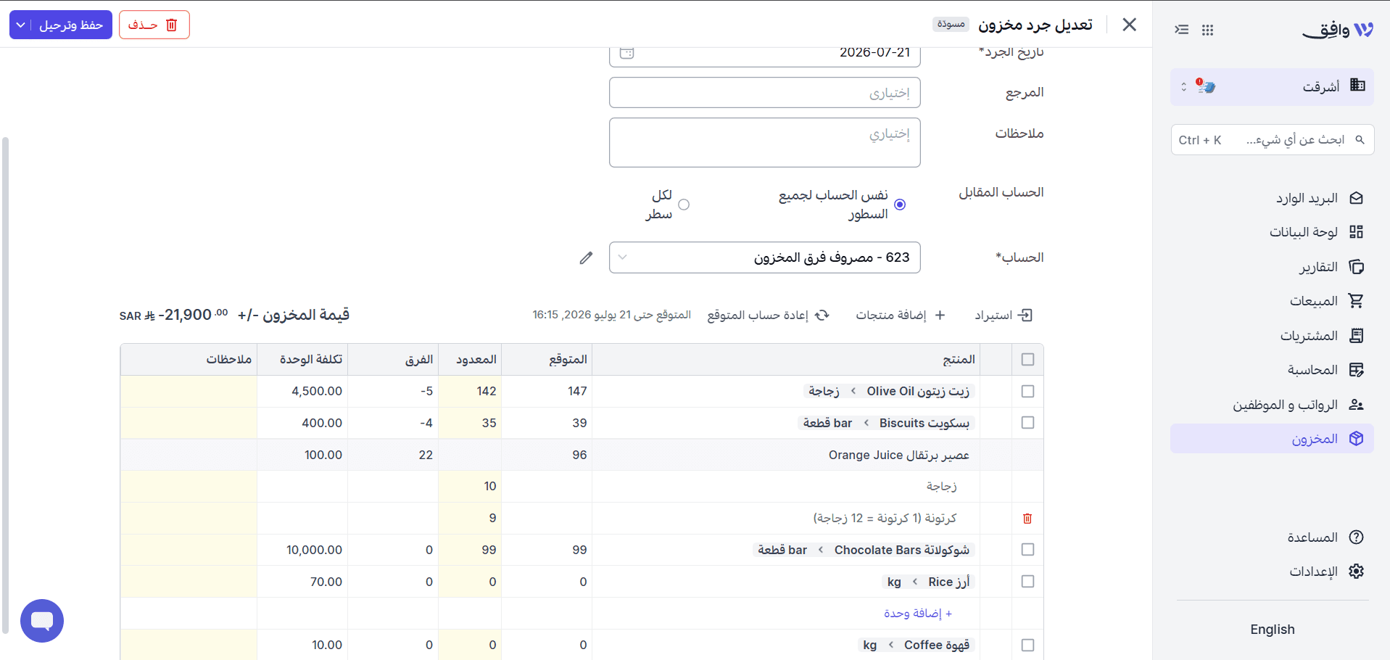
Task: Open Coffee kg unit chevron
Action: pos(891,645)
